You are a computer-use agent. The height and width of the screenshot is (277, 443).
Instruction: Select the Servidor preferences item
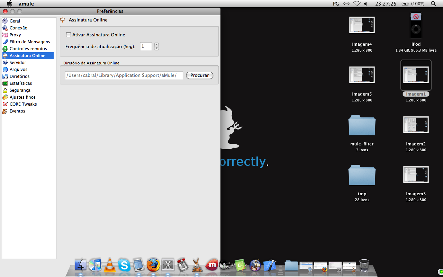18,63
